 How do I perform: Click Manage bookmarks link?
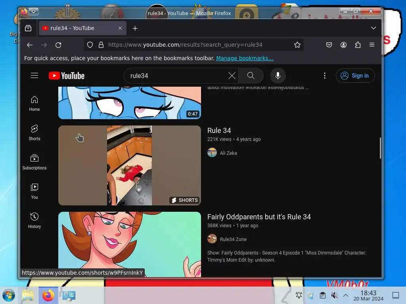(245, 58)
